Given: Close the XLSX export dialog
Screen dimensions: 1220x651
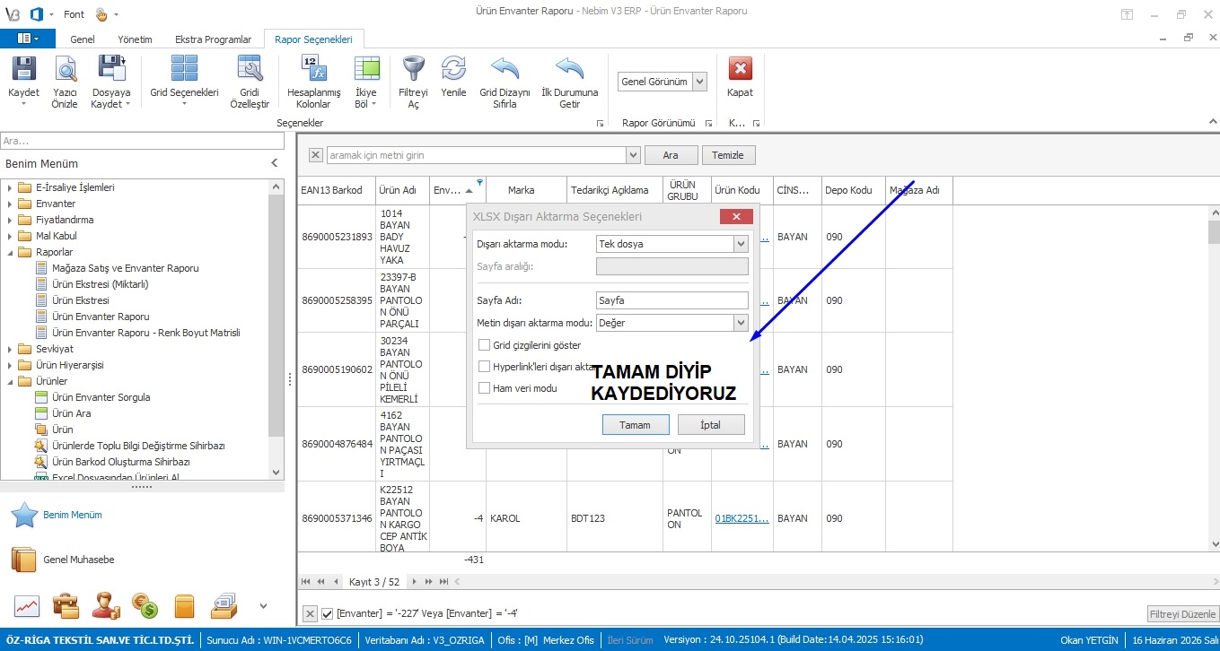Looking at the screenshot, I should click(x=736, y=217).
